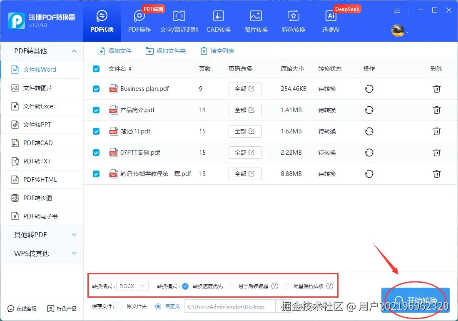This screenshot has height=321, width=458.
Task: Toggle the select-all header checkbox
Action: (96, 69)
